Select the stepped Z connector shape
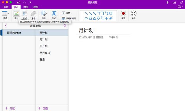The image size is (185, 111). pyautogui.click(x=103, y=18)
